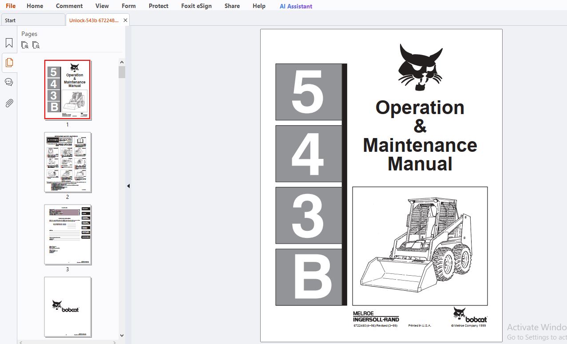
Task: Click the "INGERSOLL-RAND" text on page
Action: click(376, 319)
